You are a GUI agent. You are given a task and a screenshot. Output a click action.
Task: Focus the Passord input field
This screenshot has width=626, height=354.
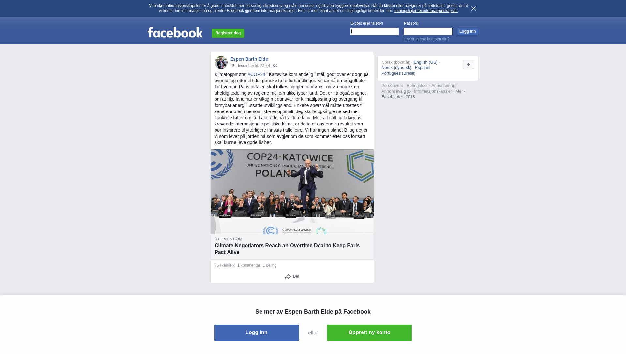[x=428, y=31]
